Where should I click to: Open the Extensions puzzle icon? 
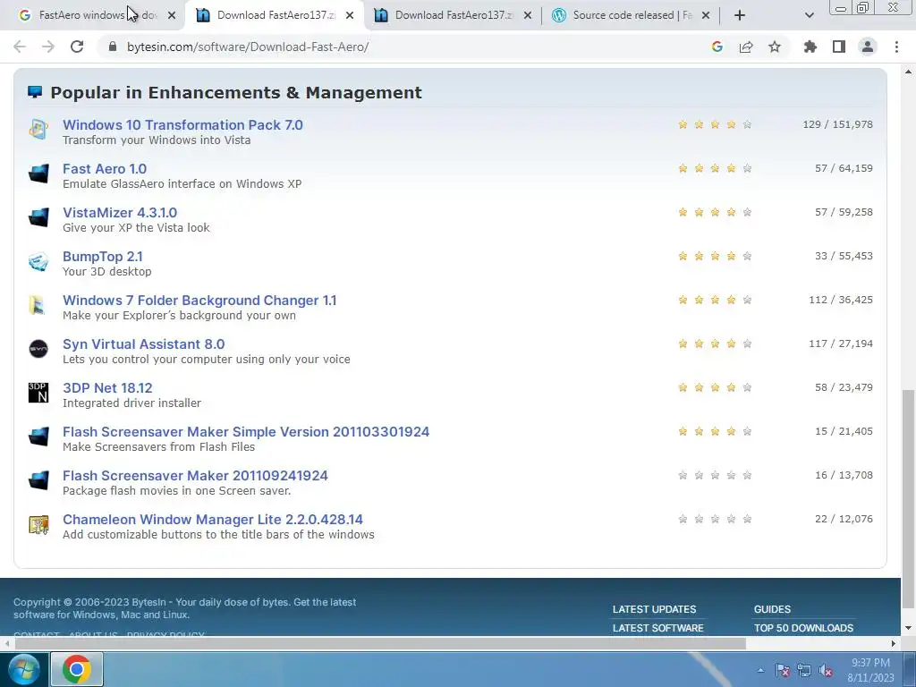(x=810, y=47)
